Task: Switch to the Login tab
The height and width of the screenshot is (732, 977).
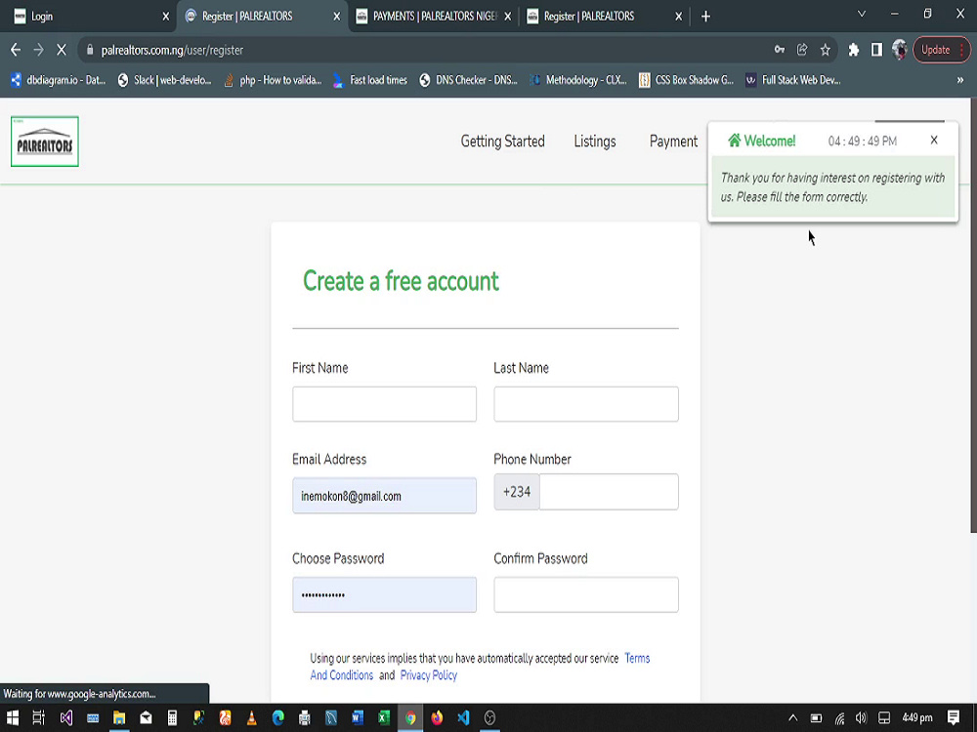Action: pos(88,17)
